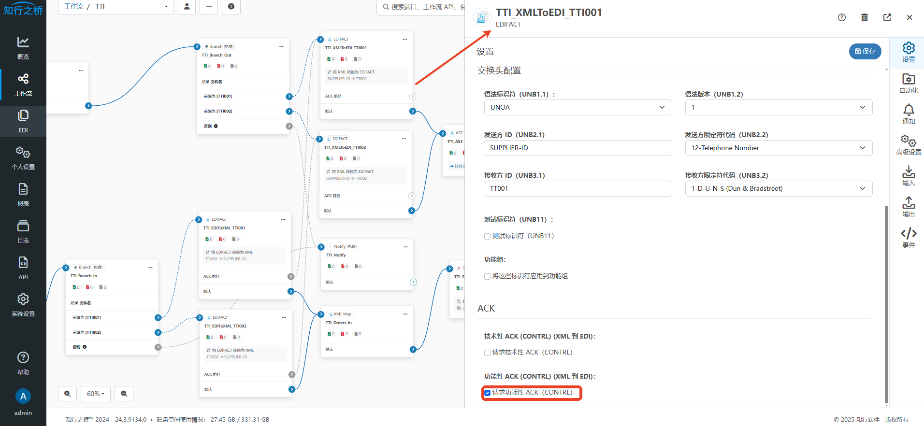Switch to the 输入 input tab
Viewport: 924px width, 426px height.
[x=909, y=176]
